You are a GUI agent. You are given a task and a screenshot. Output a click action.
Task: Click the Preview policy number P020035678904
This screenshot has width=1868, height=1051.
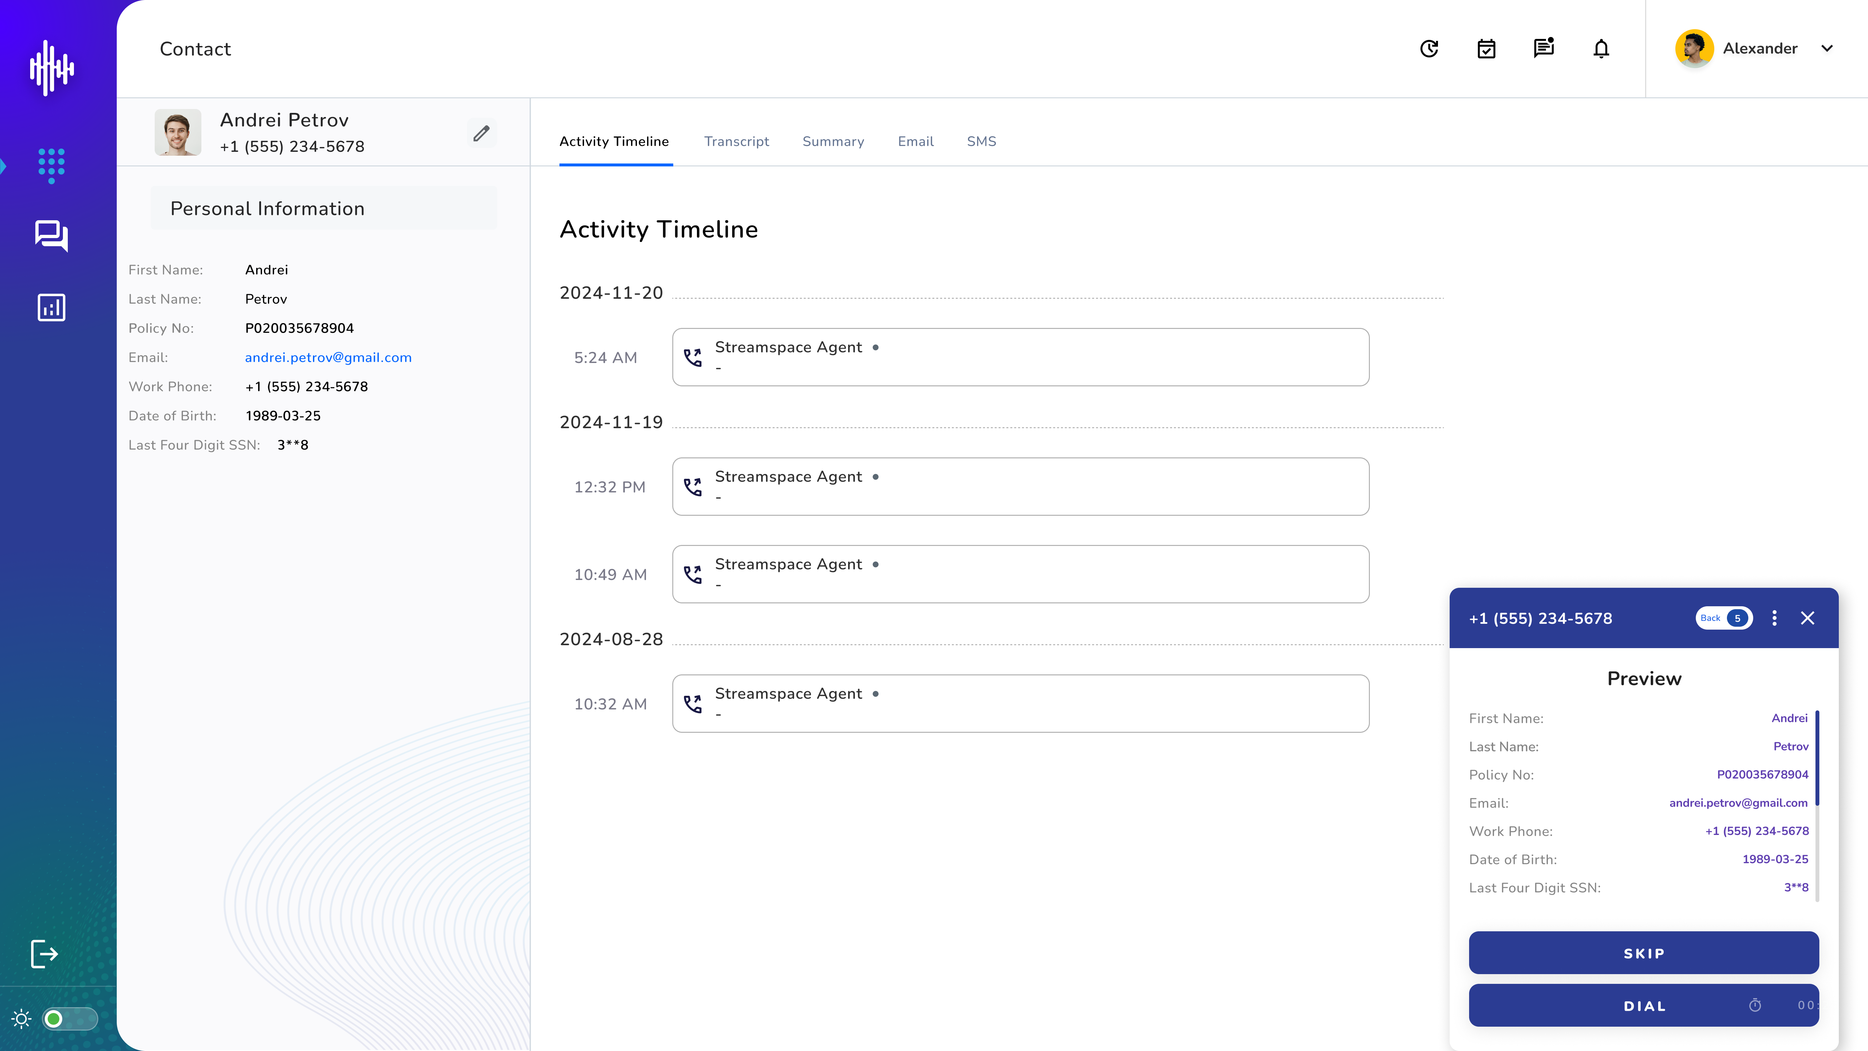1763,775
